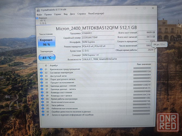
Task: Click the Атрибут column header
Action: click(x=54, y=66)
